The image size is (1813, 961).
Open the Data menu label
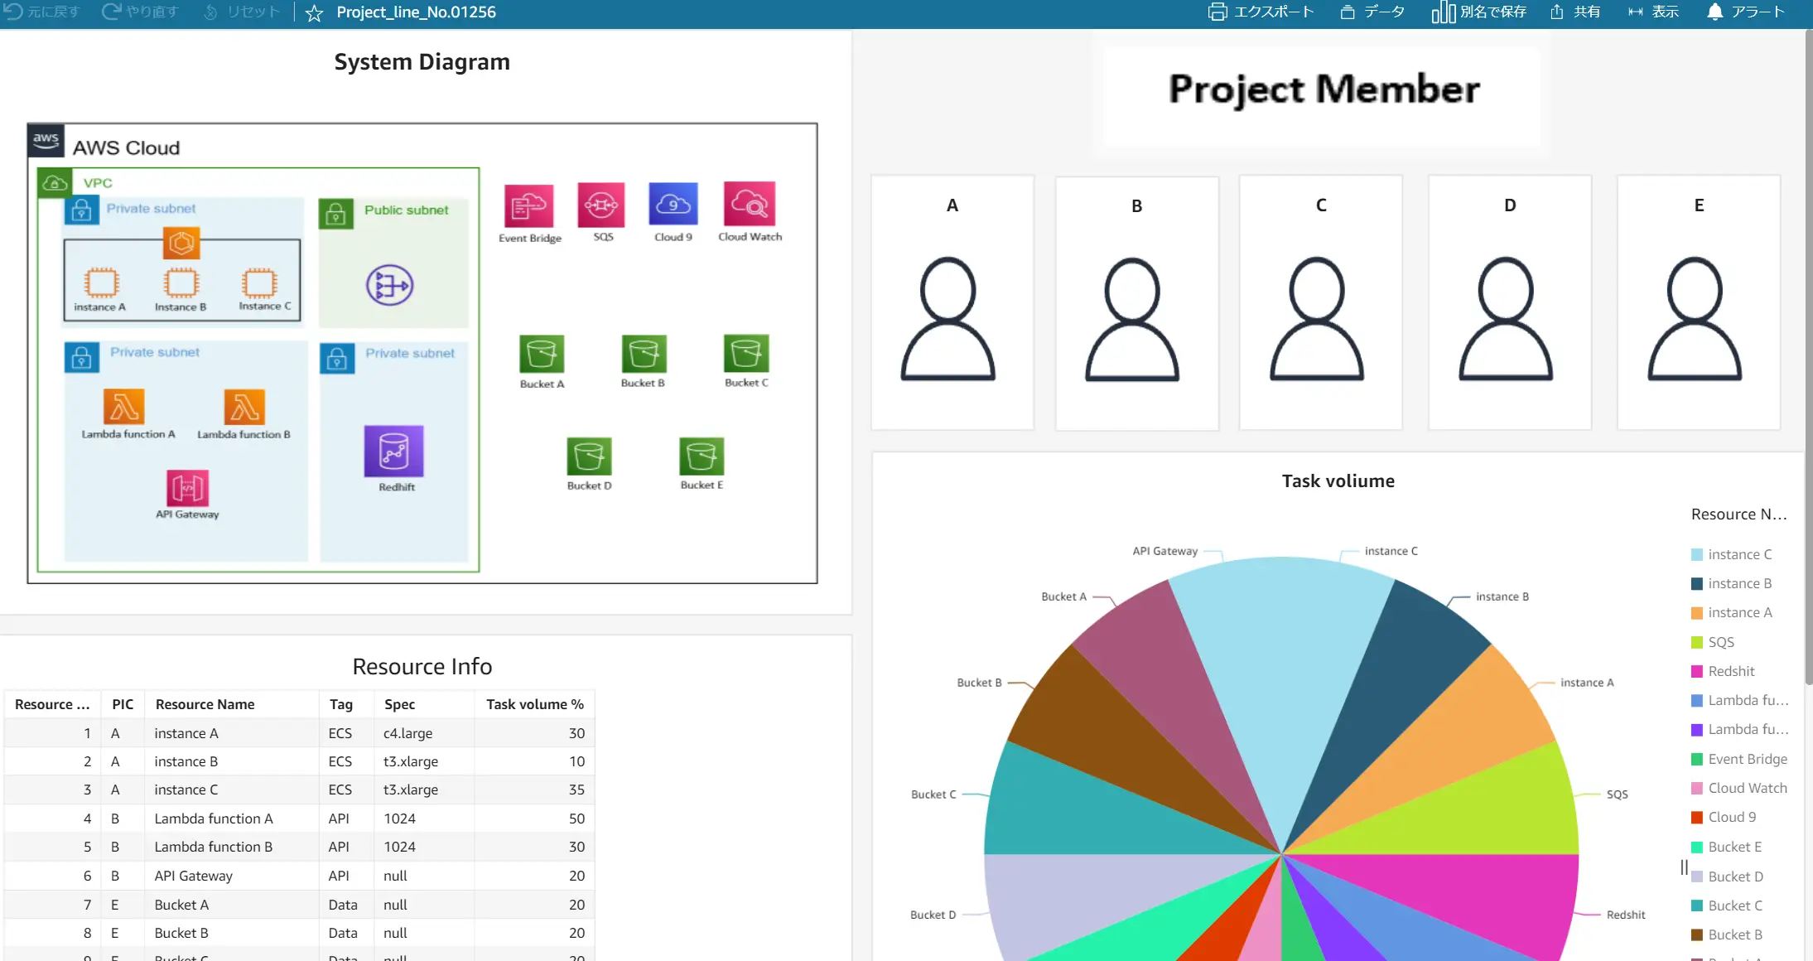point(1384,12)
